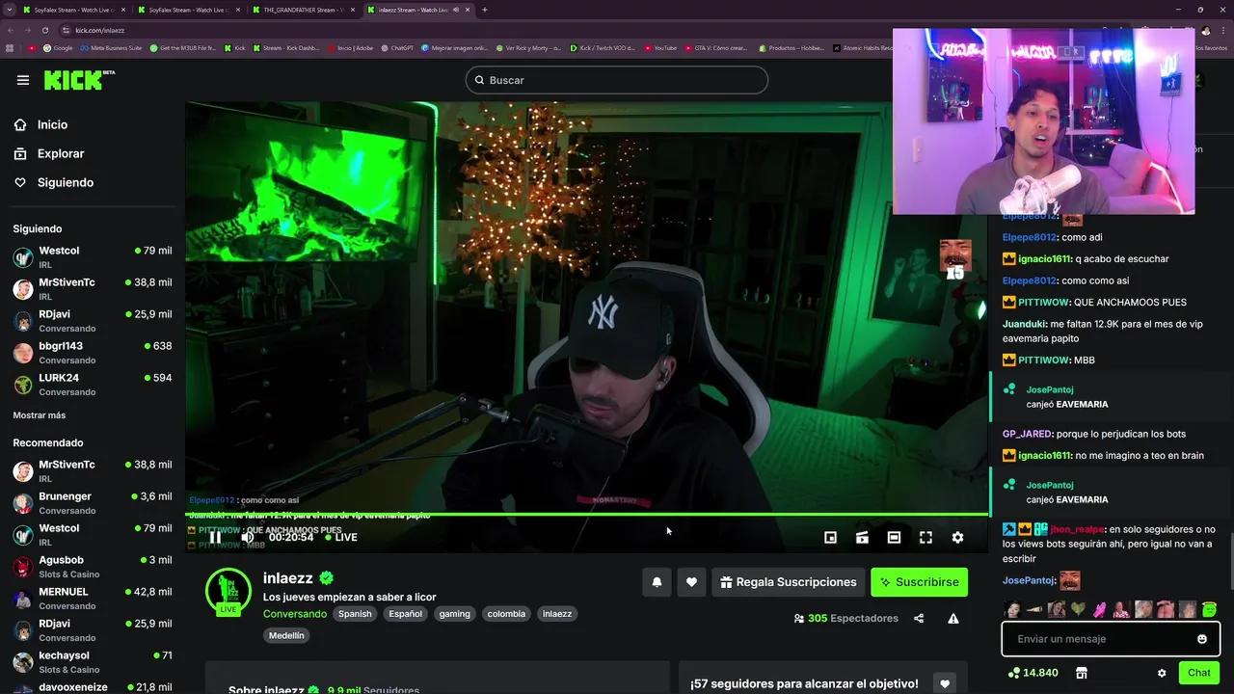Turn on theater mode in player
This screenshot has height=694, width=1234.
tap(894, 537)
